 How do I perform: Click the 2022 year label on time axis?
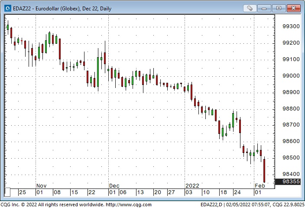point(192,185)
